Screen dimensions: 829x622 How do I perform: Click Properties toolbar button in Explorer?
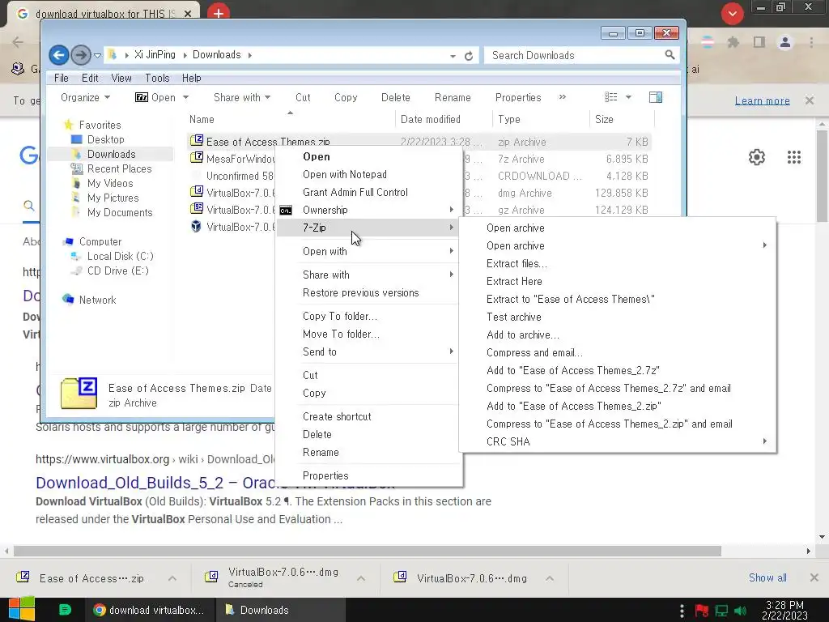(517, 97)
